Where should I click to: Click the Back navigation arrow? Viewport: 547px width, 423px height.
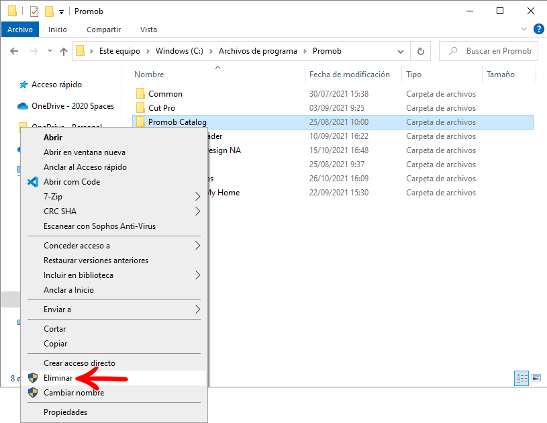point(14,51)
